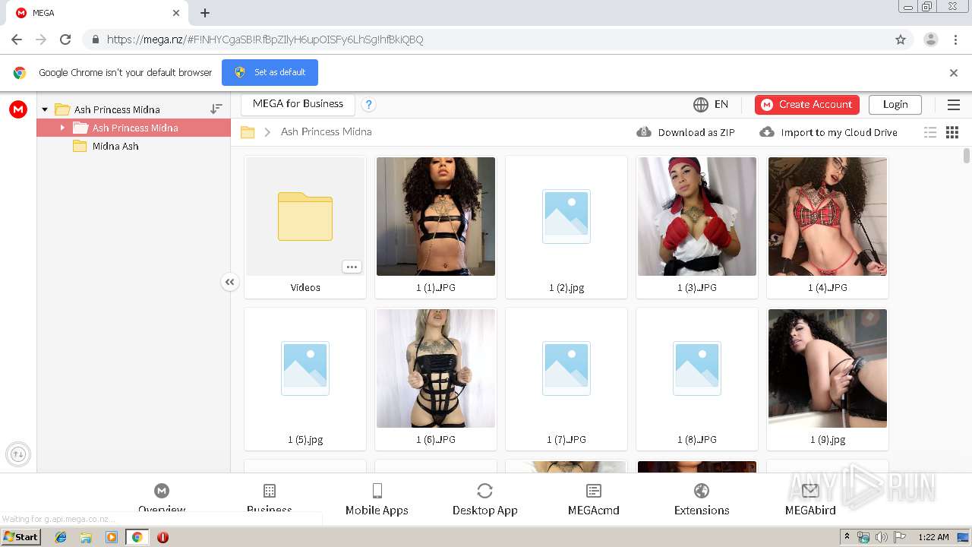Image resolution: width=972 pixels, height=547 pixels.
Task: Click the address bar URL
Action: tap(265, 40)
